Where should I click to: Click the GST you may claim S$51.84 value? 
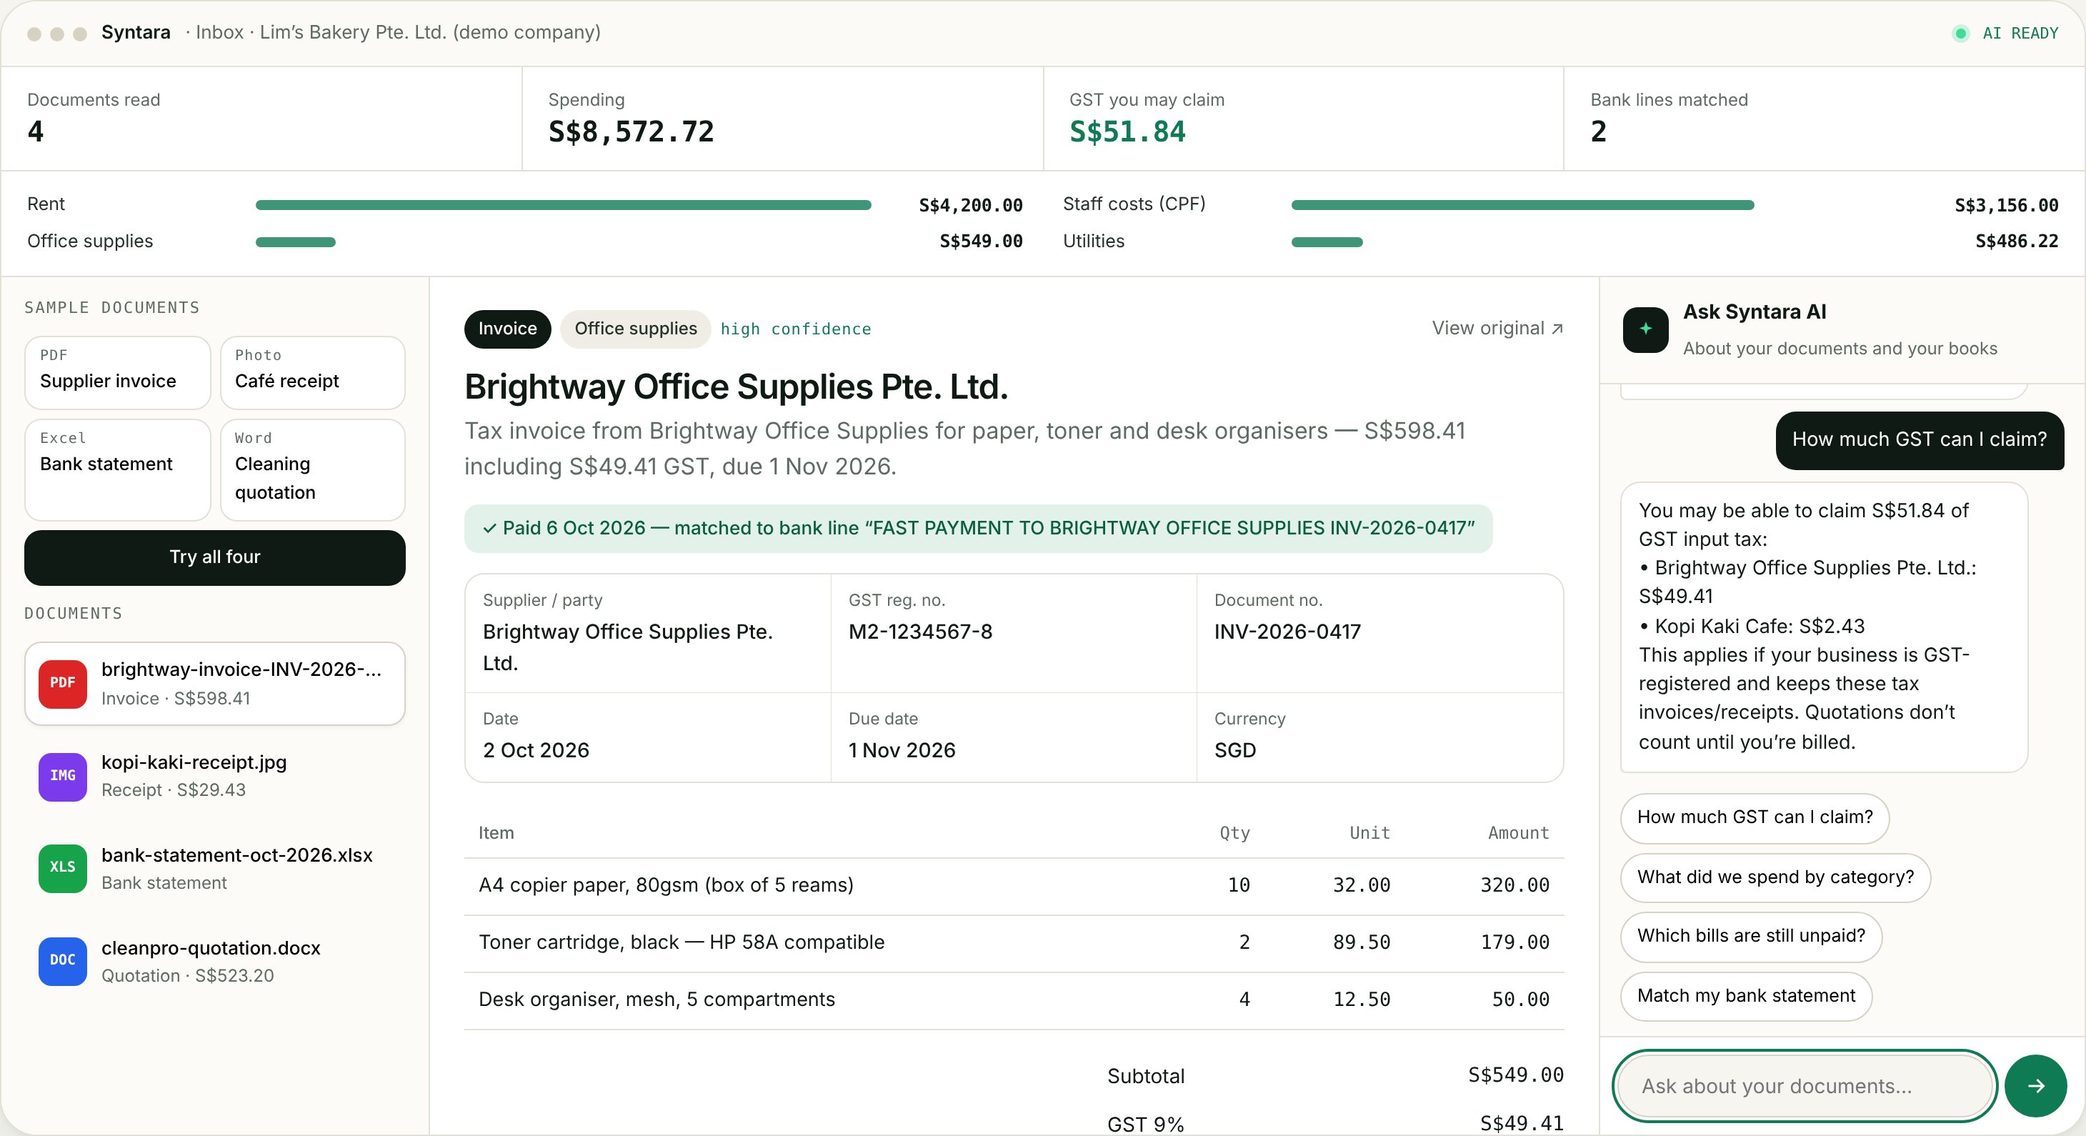point(1127,132)
